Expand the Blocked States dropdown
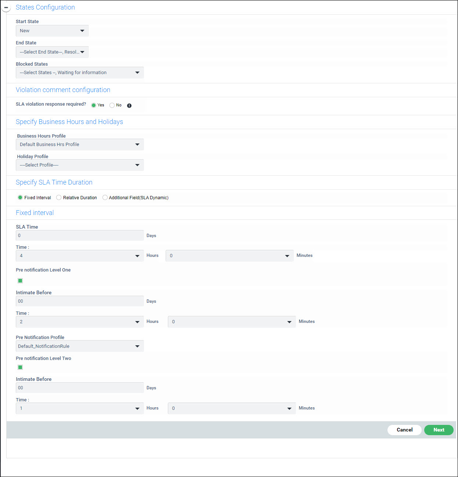 [80, 73]
